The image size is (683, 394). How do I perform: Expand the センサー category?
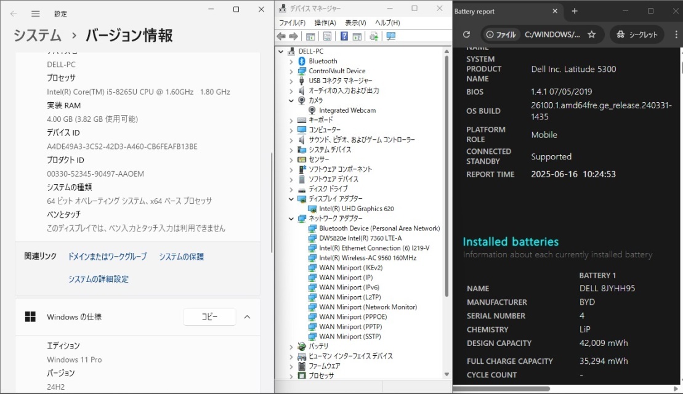tap(291, 160)
